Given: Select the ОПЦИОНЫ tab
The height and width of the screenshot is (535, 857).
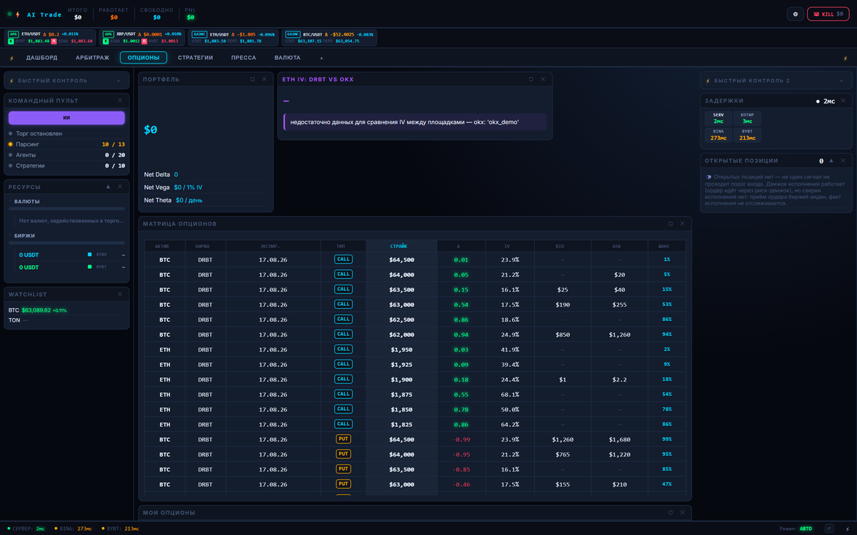Looking at the screenshot, I should (x=144, y=58).
